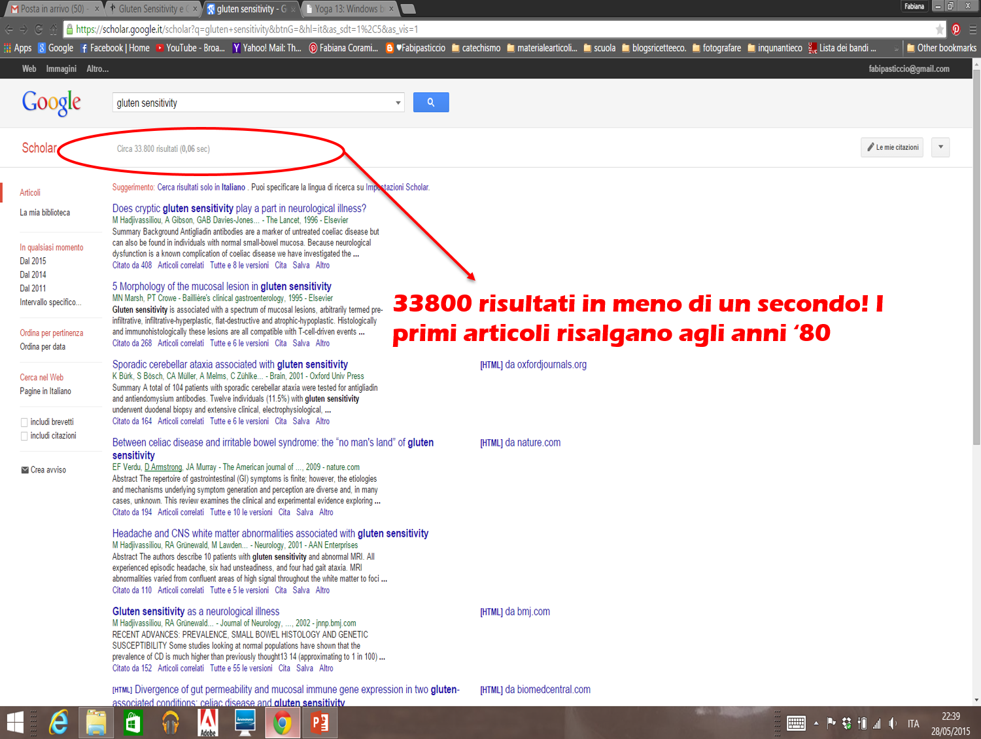Choose 'Intervallo specifico...' date range
Screen dimensions: 981x739
tap(50, 302)
